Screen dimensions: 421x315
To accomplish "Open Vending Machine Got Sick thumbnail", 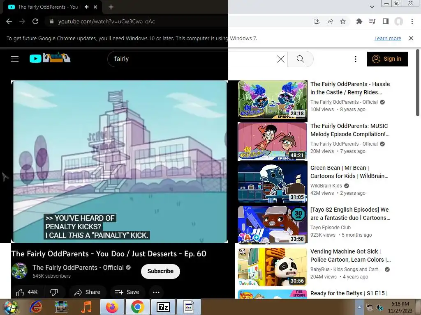I will (x=273, y=267).
